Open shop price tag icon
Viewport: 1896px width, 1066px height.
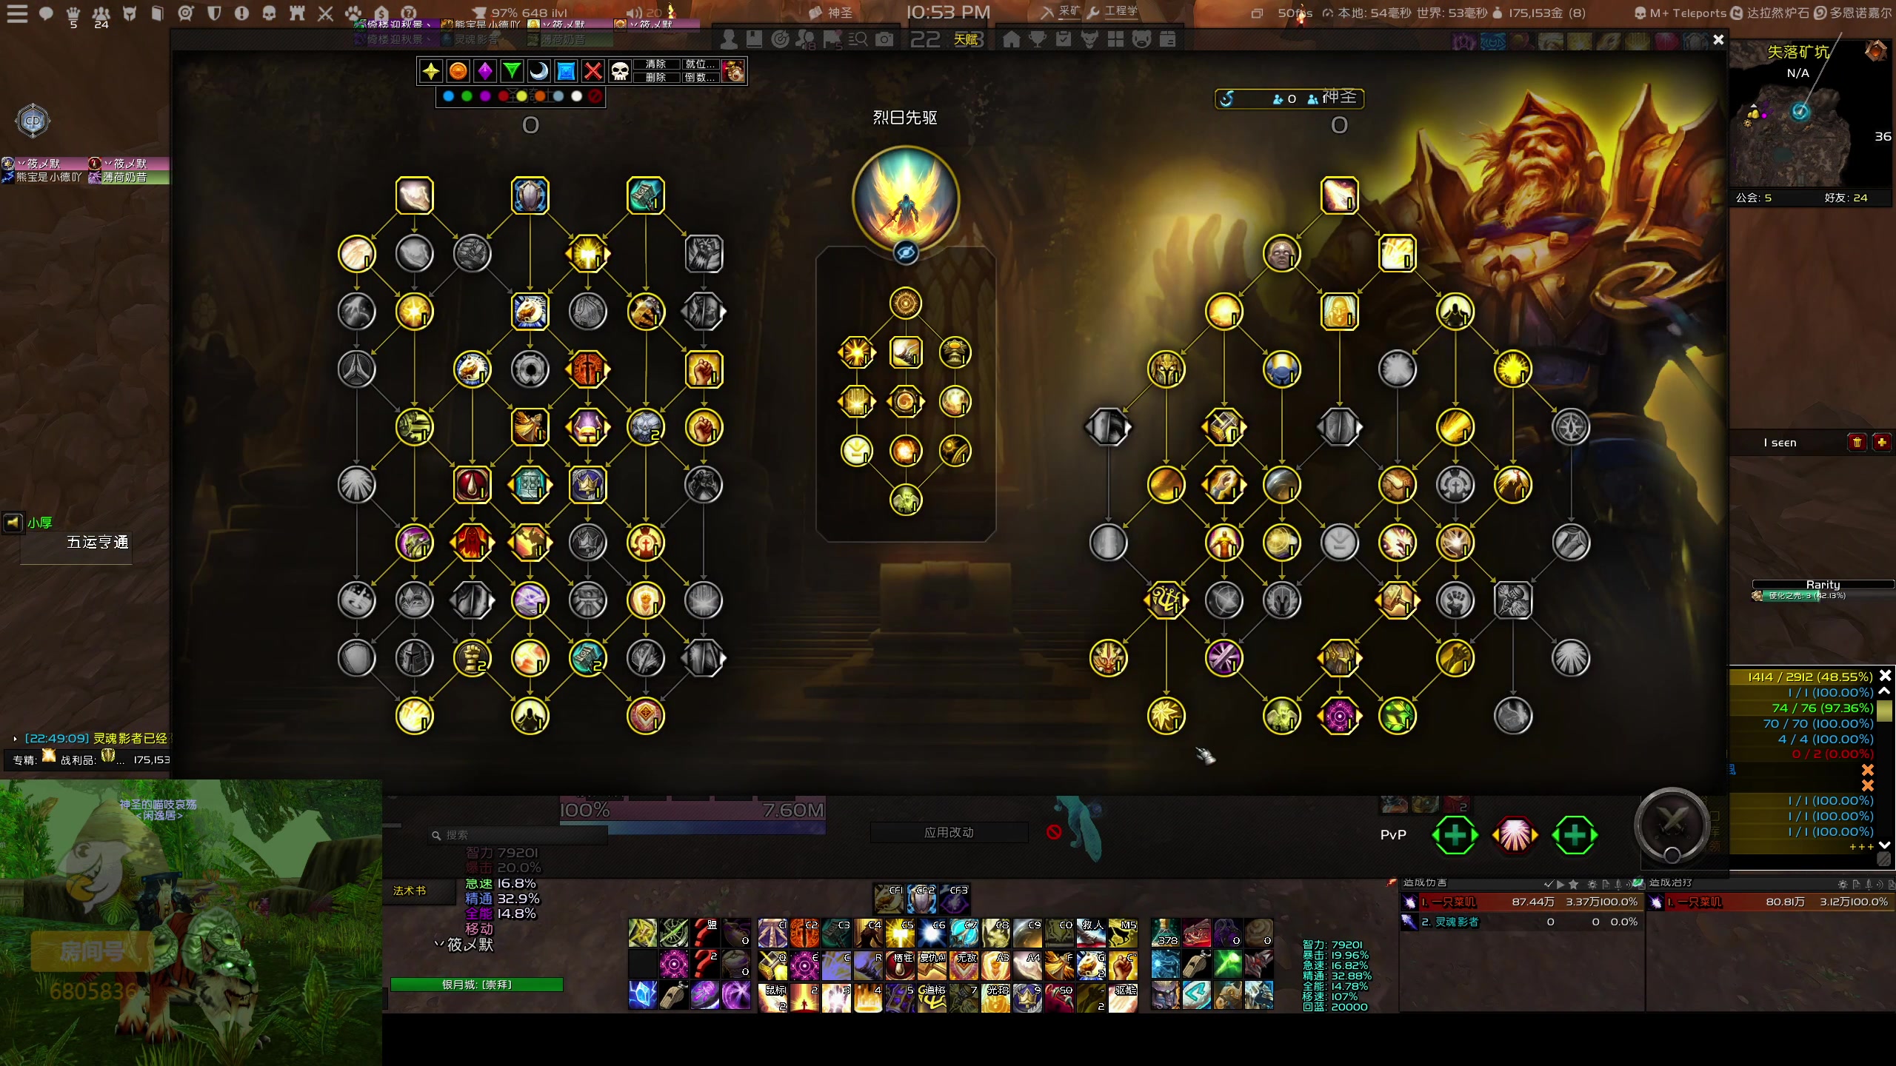click(381, 13)
